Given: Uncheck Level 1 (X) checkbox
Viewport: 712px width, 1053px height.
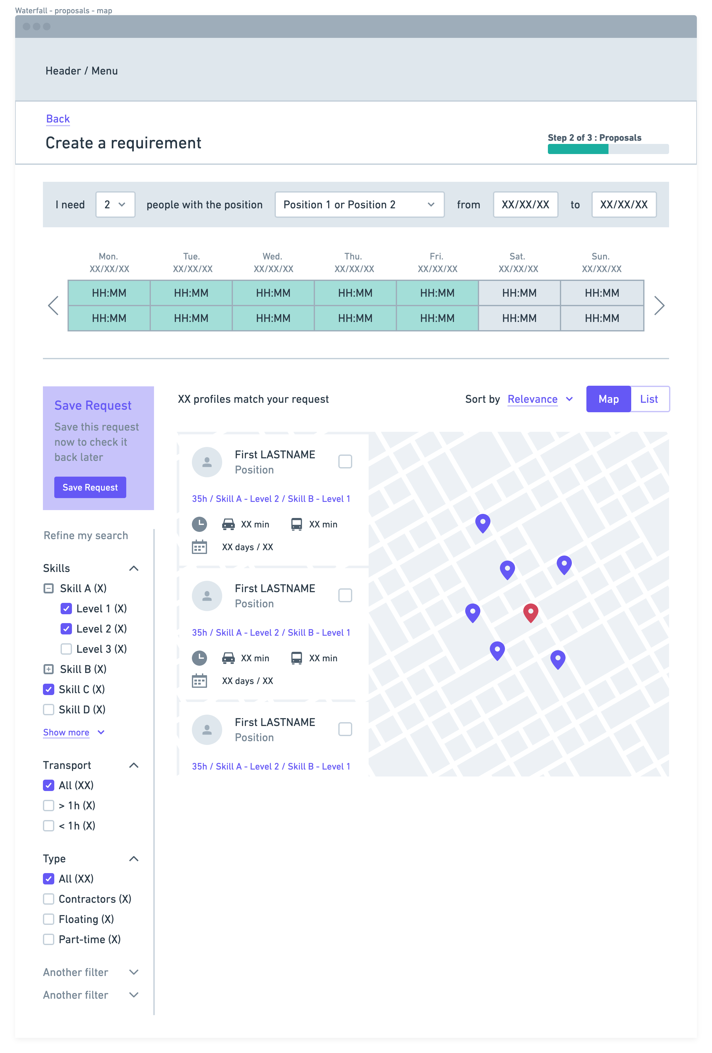Looking at the screenshot, I should [66, 609].
